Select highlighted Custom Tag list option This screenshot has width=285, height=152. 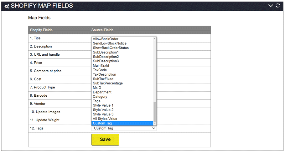(122, 123)
